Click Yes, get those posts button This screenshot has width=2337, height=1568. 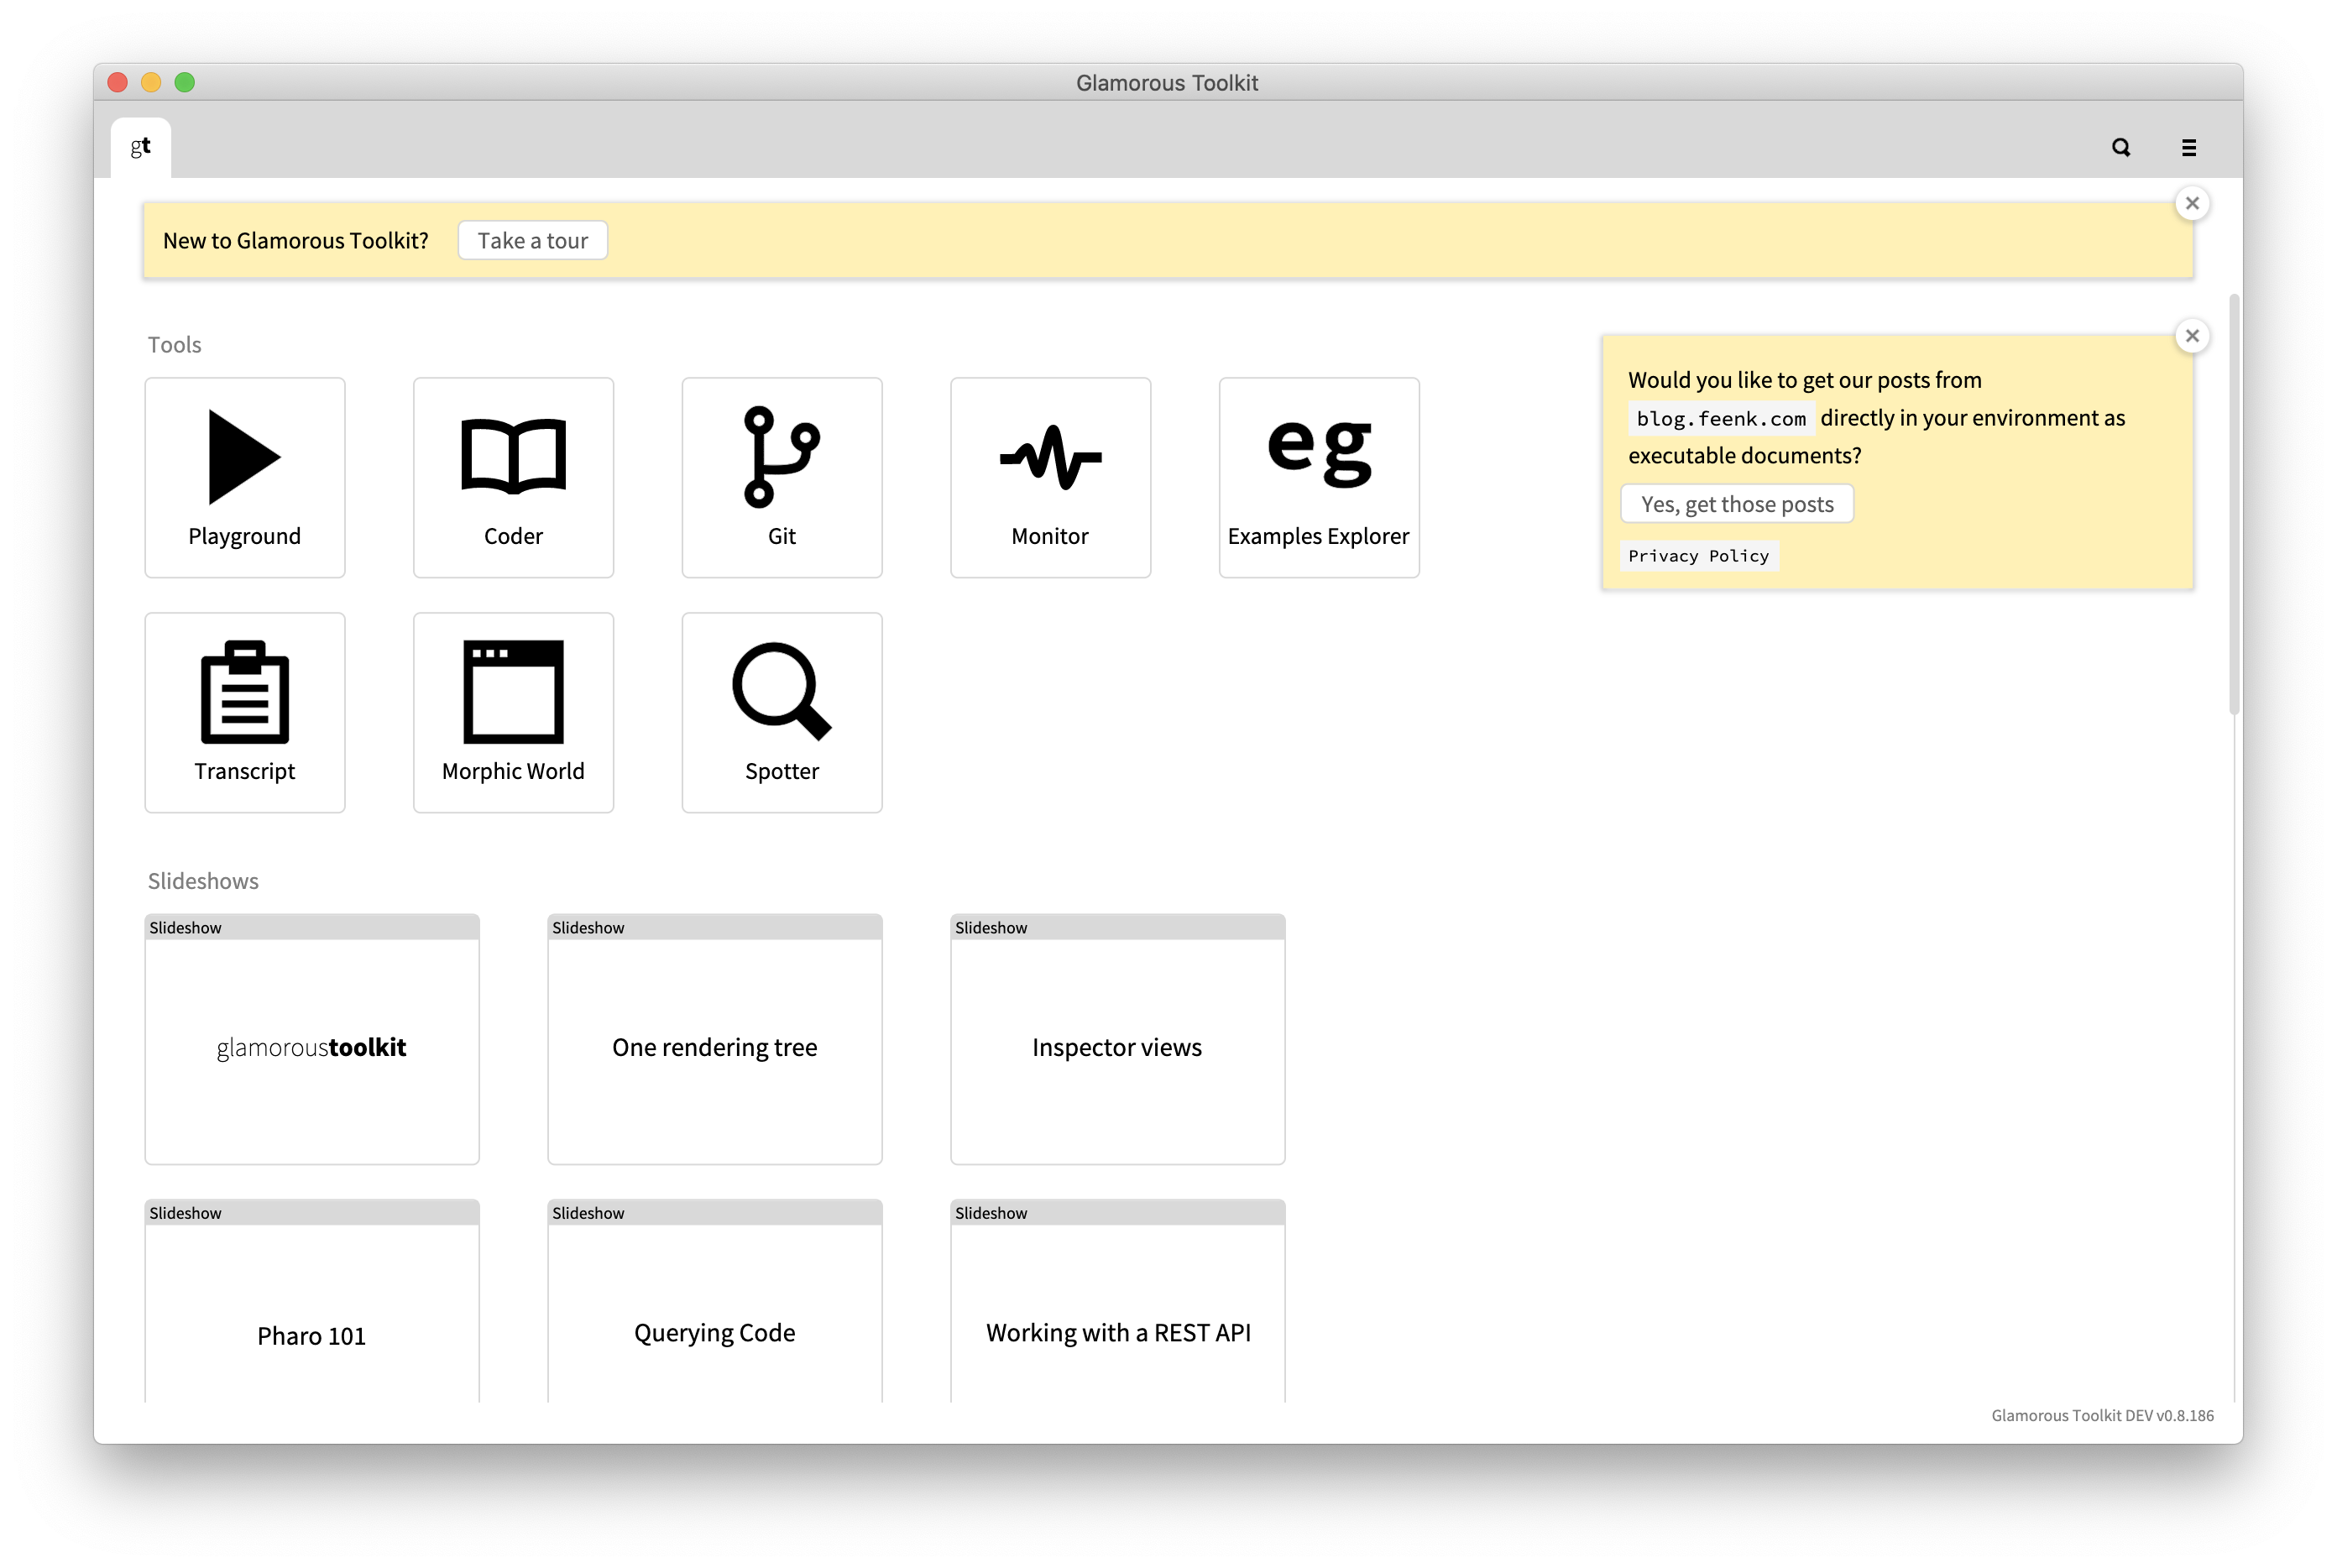(1737, 504)
